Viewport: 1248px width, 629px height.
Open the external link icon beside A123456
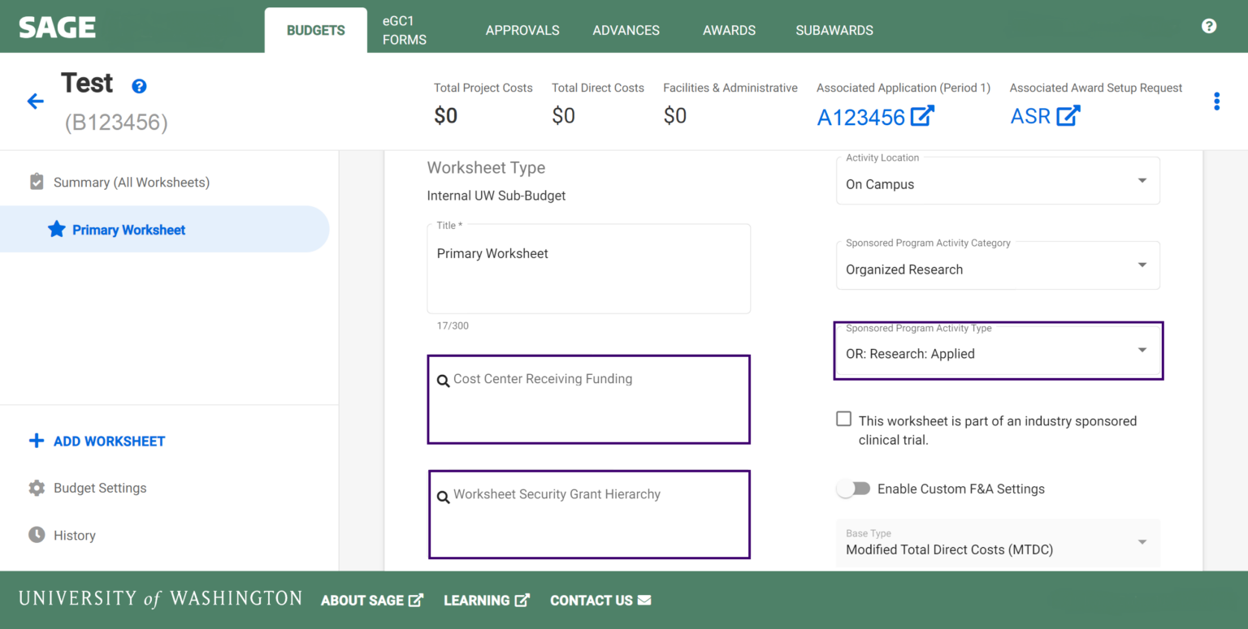921,117
